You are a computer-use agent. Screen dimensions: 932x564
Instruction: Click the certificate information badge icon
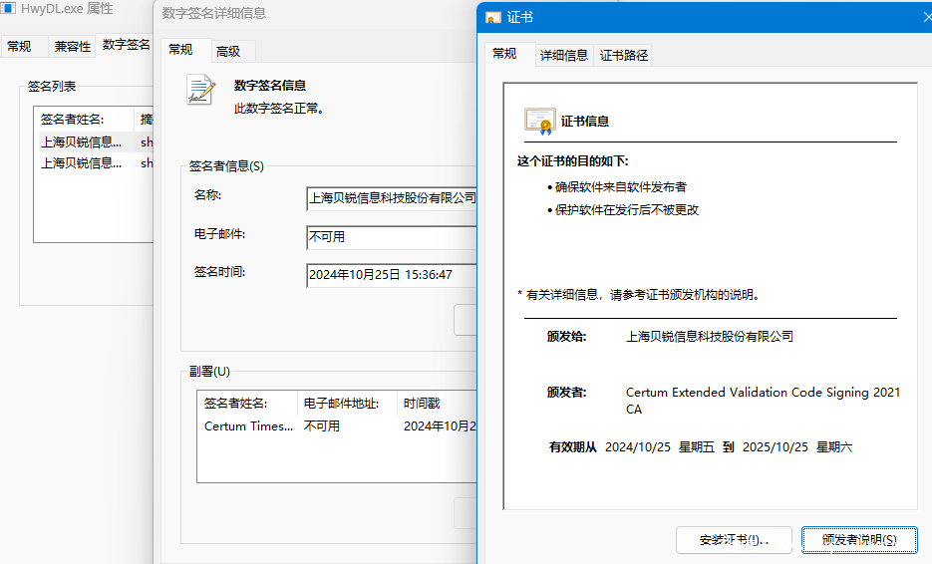[x=539, y=122]
